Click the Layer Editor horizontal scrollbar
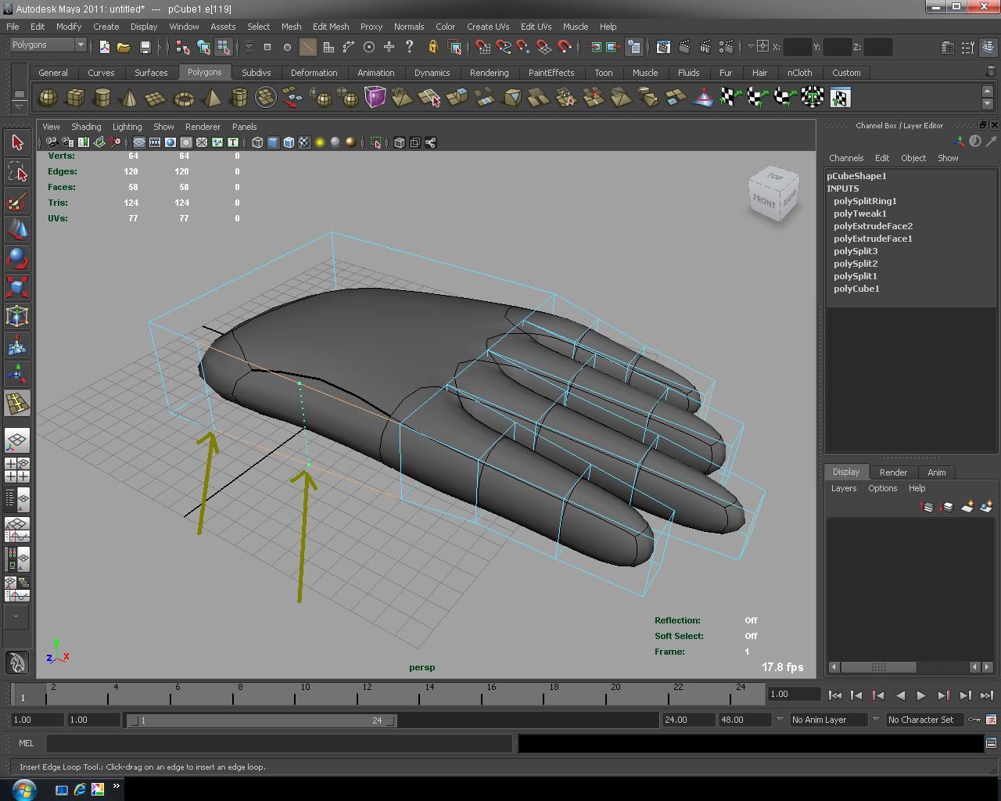1001x801 pixels. point(910,667)
